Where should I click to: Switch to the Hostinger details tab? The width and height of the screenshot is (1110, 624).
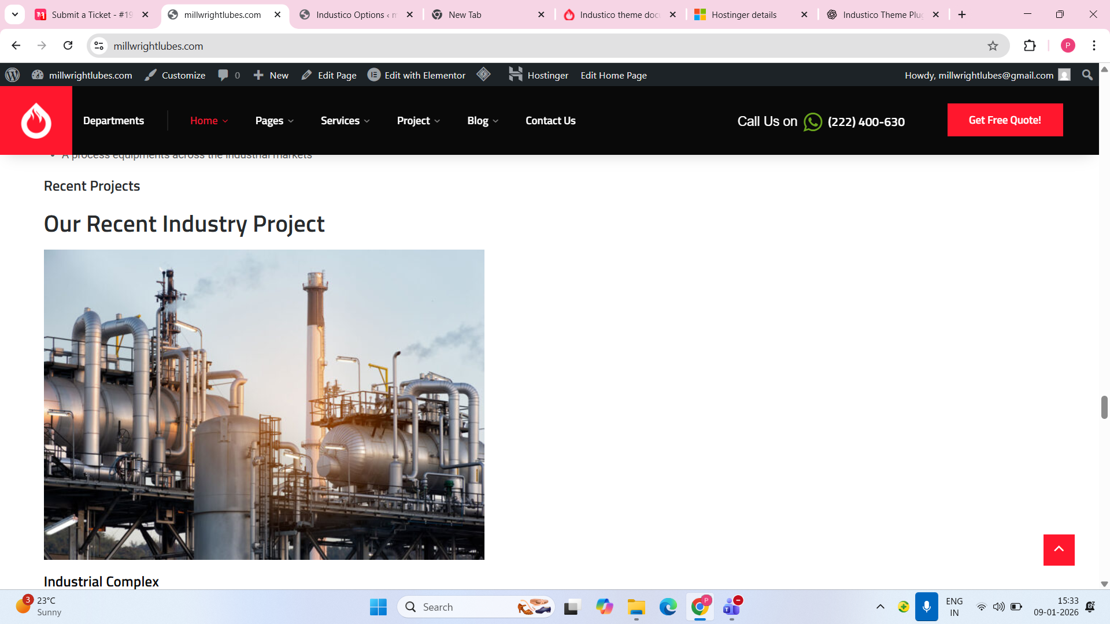pos(743,14)
